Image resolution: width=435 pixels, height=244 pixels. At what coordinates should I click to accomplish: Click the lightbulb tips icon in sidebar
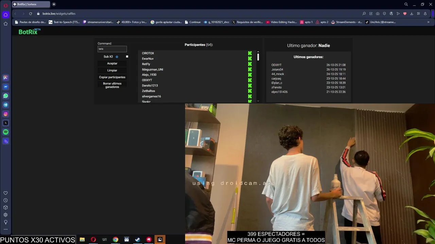[x=5, y=222]
